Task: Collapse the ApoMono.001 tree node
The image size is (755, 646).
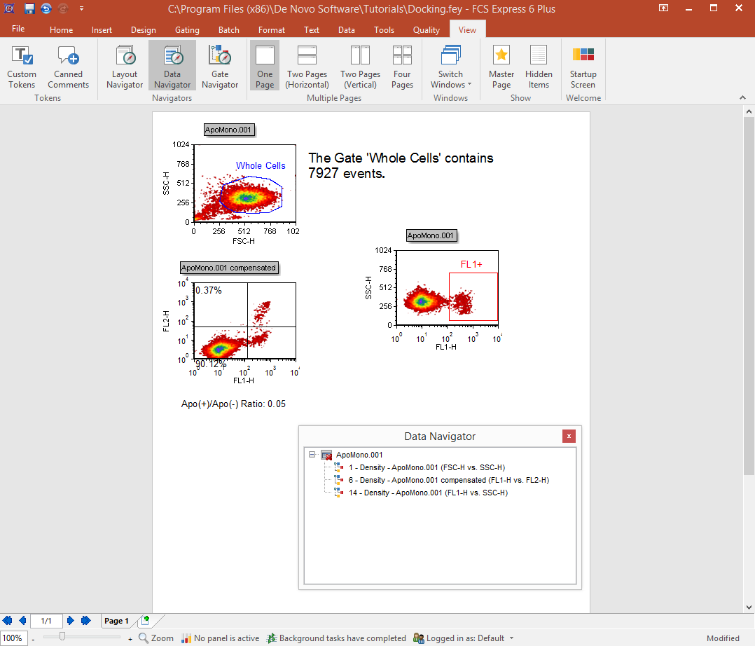Action: (312, 455)
